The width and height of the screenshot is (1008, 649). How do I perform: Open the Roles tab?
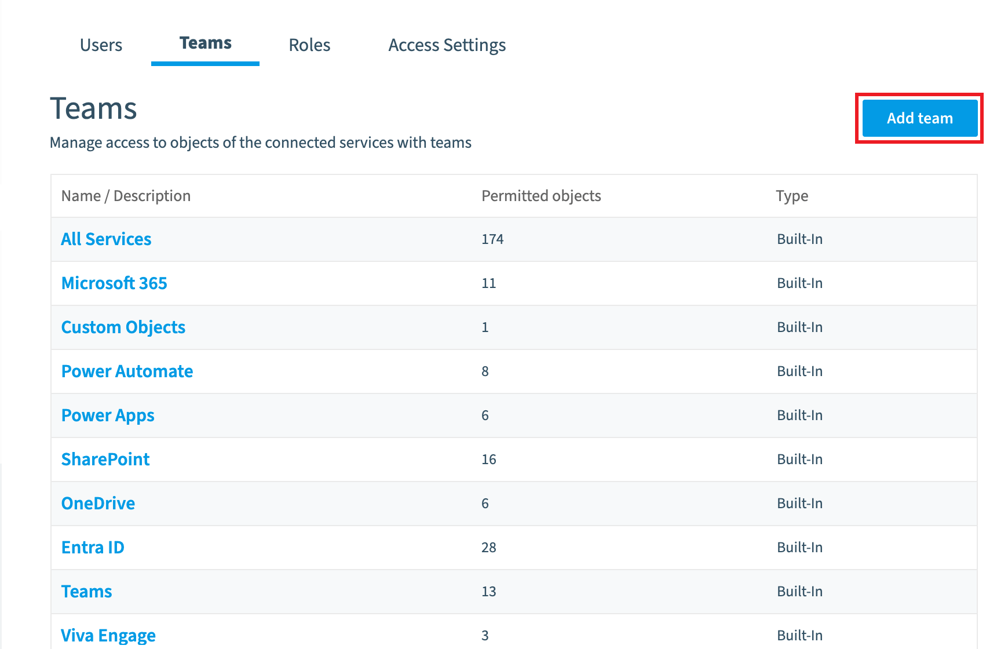pyautogui.click(x=309, y=45)
